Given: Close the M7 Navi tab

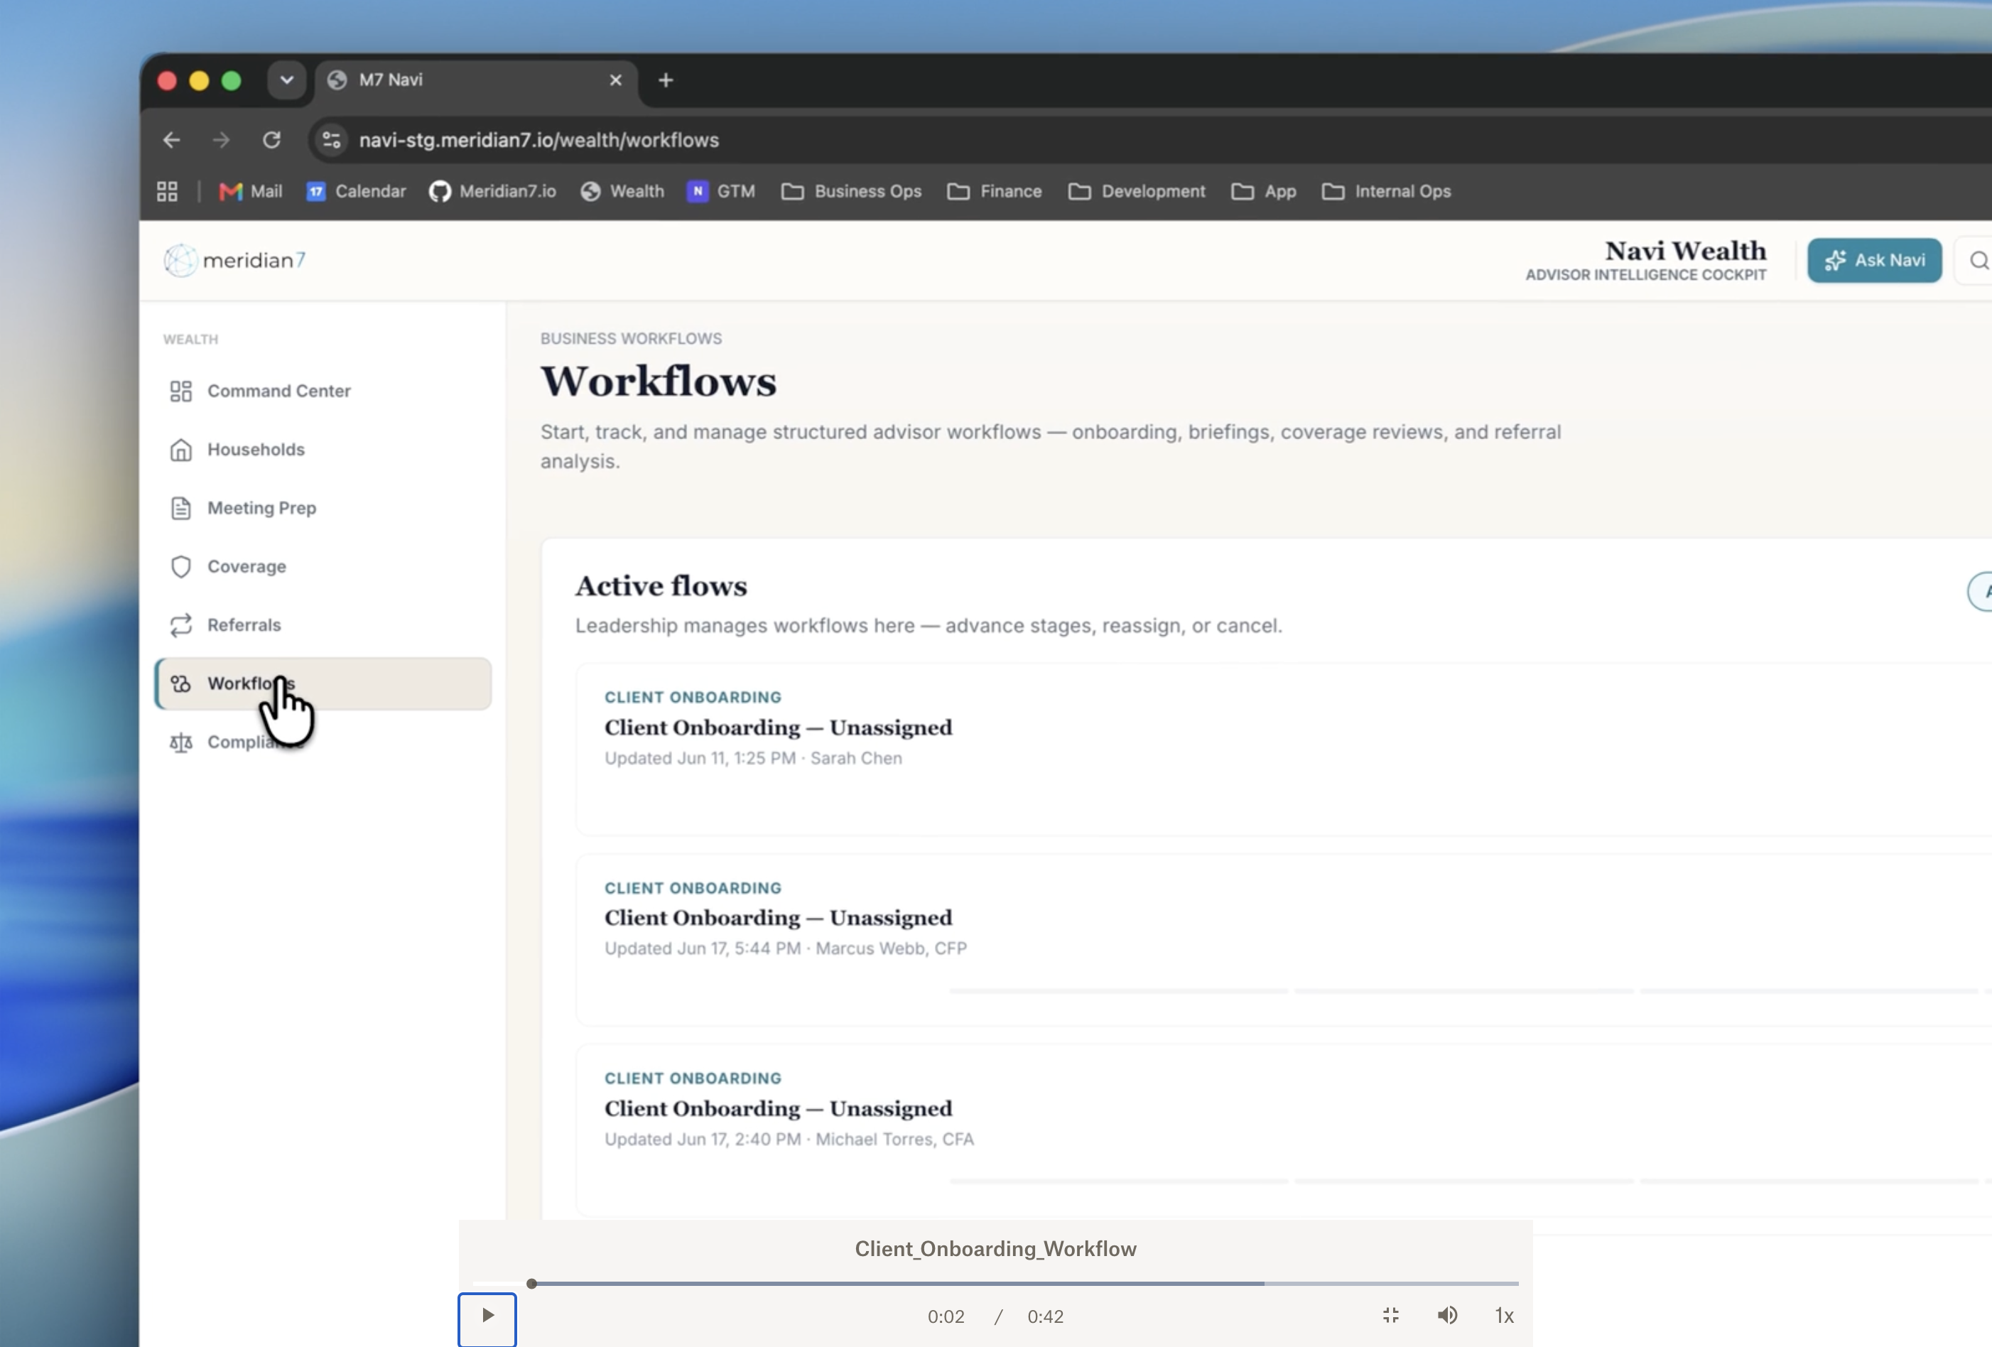Looking at the screenshot, I should point(615,80).
